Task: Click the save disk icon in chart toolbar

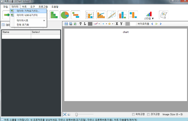Action: (x=66, y=24)
